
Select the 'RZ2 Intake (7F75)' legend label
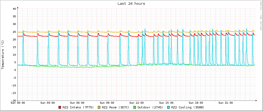coord(78,107)
